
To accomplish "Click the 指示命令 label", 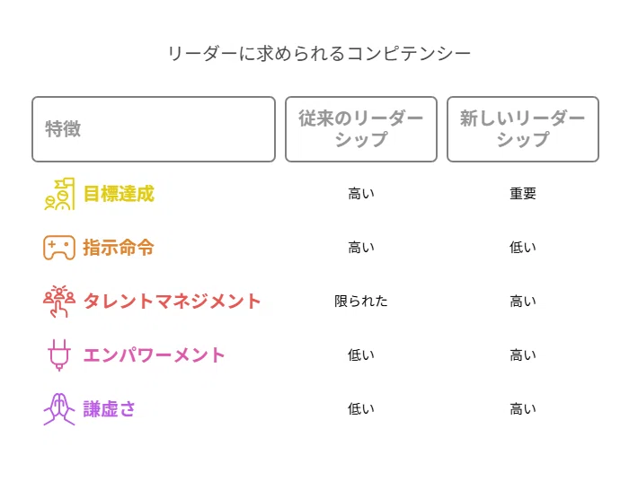I will tap(119, 248).
